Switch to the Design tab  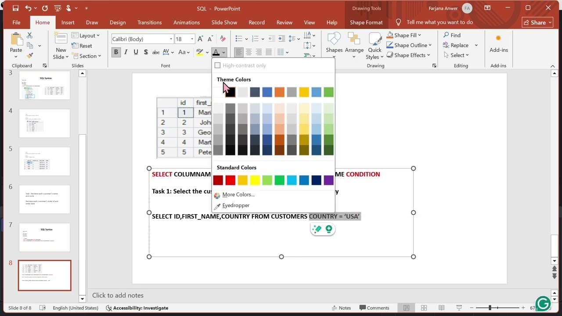click(x=118, y=22)
